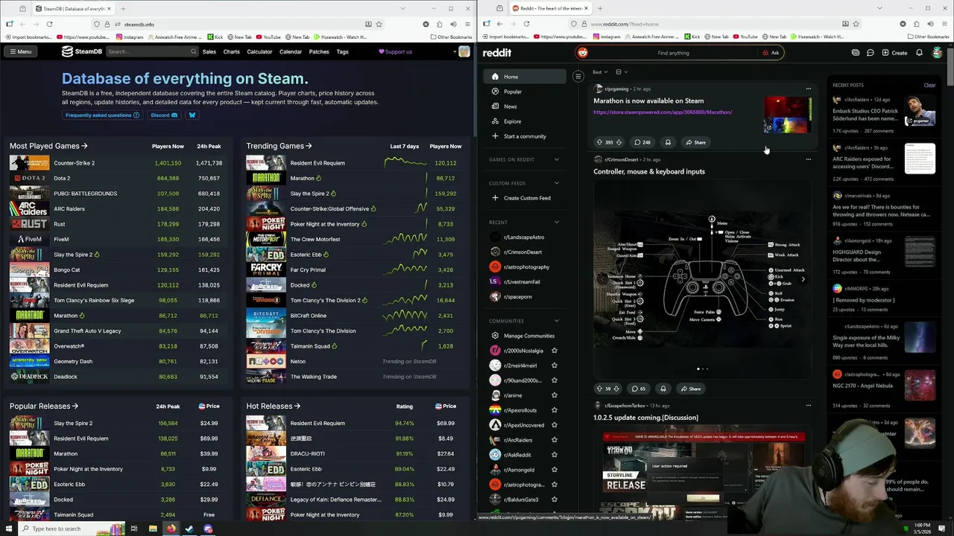Favorite r/AskReddit with the star
Screen dimensions: 954x536
tap(554, 455)
